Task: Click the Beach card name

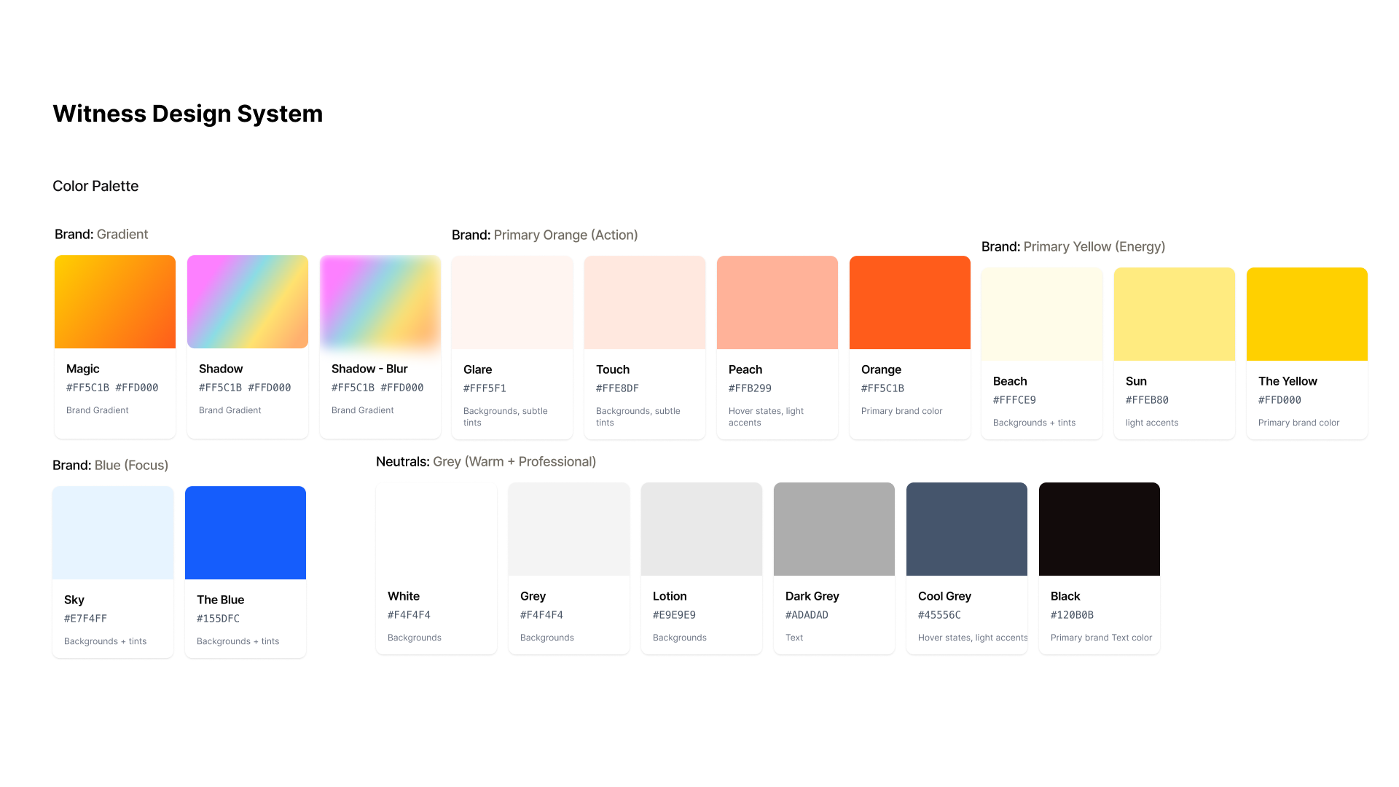Action: click(x=1010, y=381)
